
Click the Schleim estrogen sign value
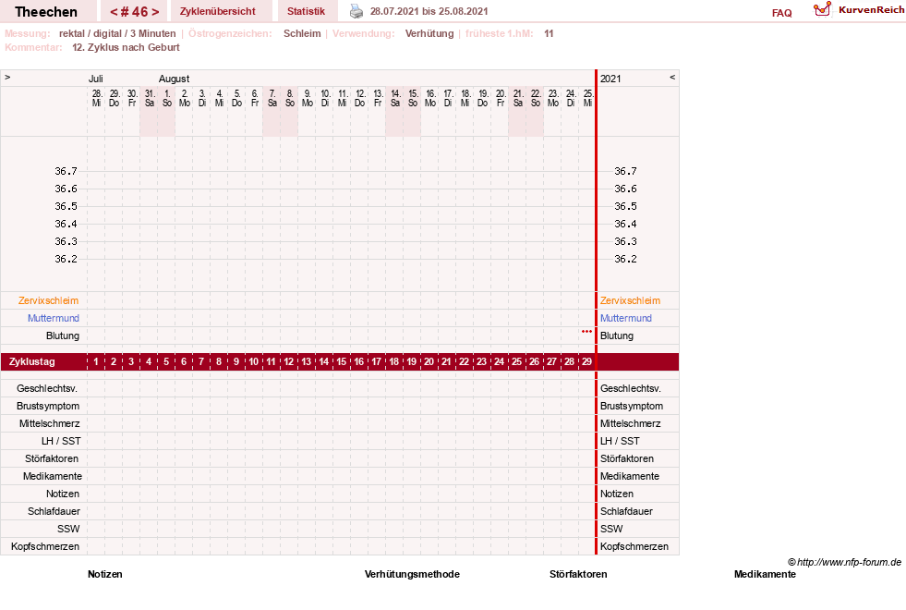tap(302, 33)
